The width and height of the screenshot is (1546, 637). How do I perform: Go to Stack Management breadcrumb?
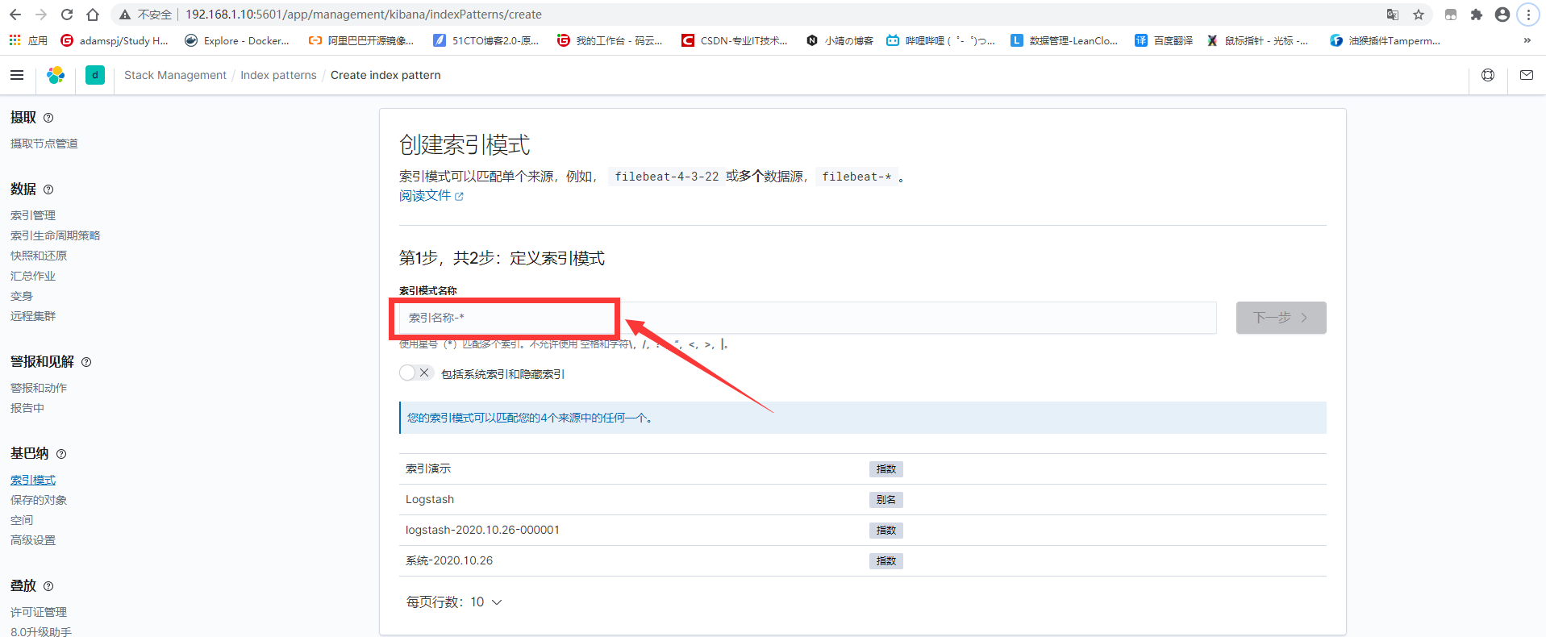tap(175, 75)
